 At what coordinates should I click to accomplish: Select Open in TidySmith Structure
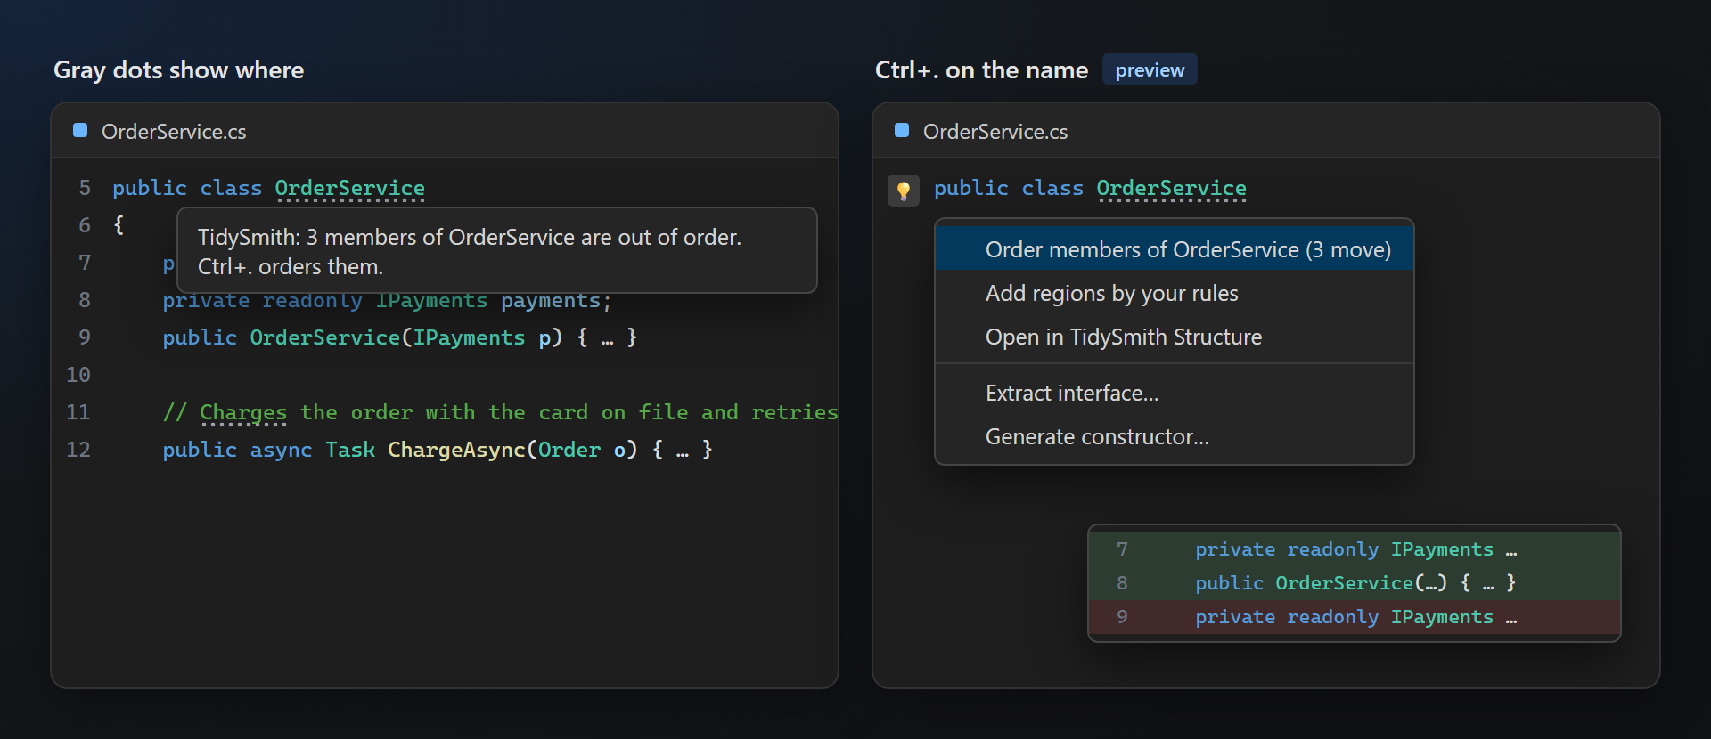coord(1174,337)
